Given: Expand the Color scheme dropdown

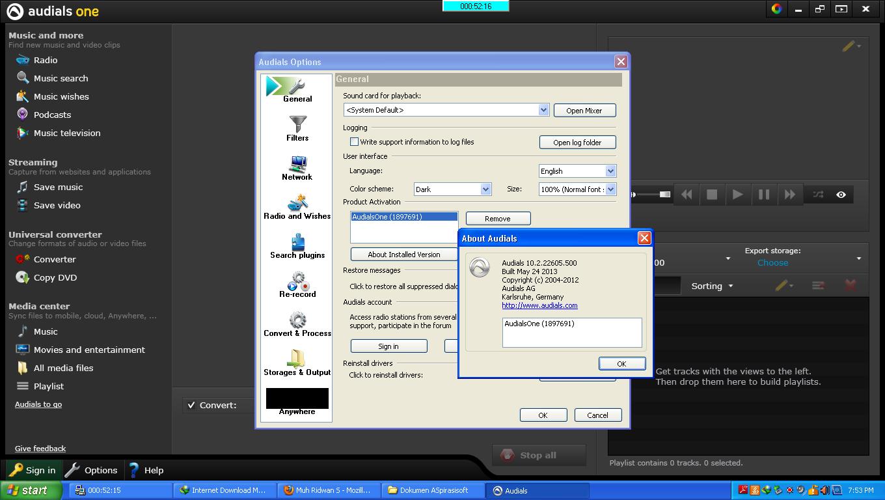Looking at the screenshot, I should point(485,189).
